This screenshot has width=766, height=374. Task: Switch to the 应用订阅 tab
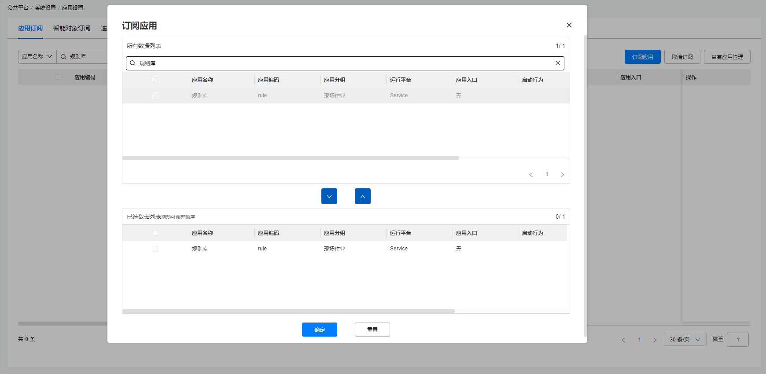pos(30,28)
